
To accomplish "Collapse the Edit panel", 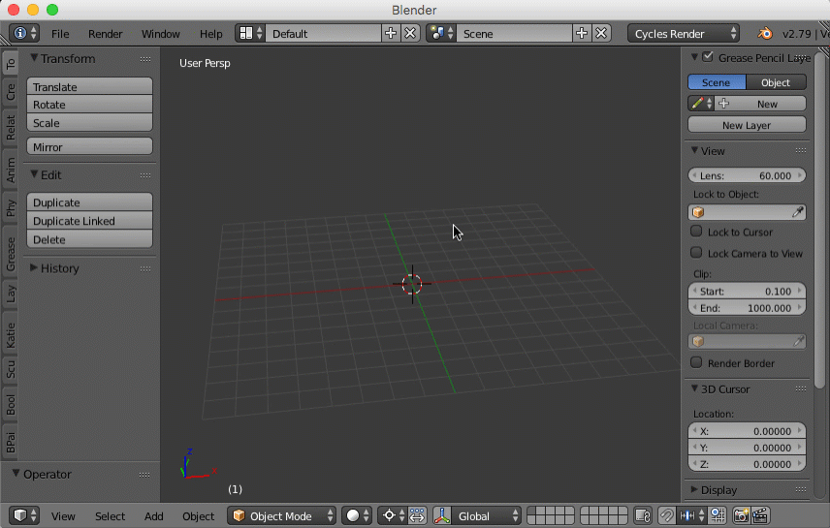I will [34, 174].
